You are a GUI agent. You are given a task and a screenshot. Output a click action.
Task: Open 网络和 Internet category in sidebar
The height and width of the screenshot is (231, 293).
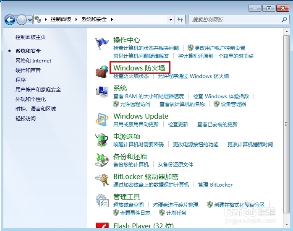33,61
